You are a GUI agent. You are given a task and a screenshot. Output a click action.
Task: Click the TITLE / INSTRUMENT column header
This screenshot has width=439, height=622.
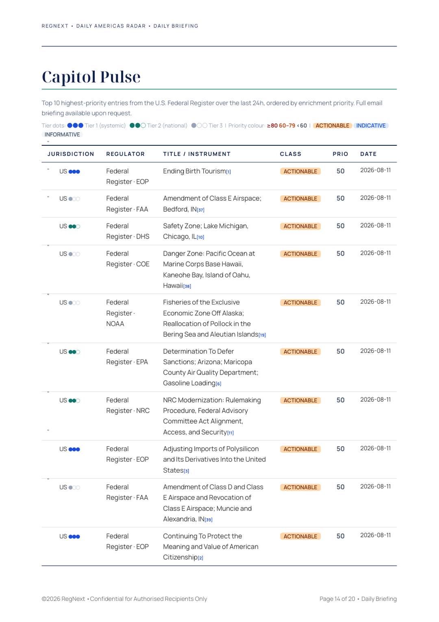(x=197, y=154)
